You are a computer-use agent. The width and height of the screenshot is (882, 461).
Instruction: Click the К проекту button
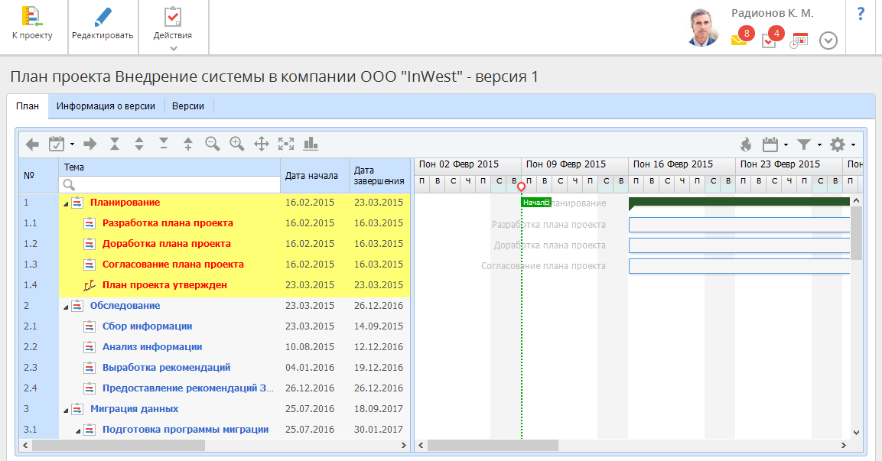pyautogui.click(x=32, y=26)
